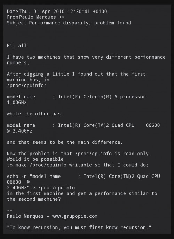Click the "@ 2.40GHz" line
The width and height of the screenshot is (174, 239).
pos(19,131)
